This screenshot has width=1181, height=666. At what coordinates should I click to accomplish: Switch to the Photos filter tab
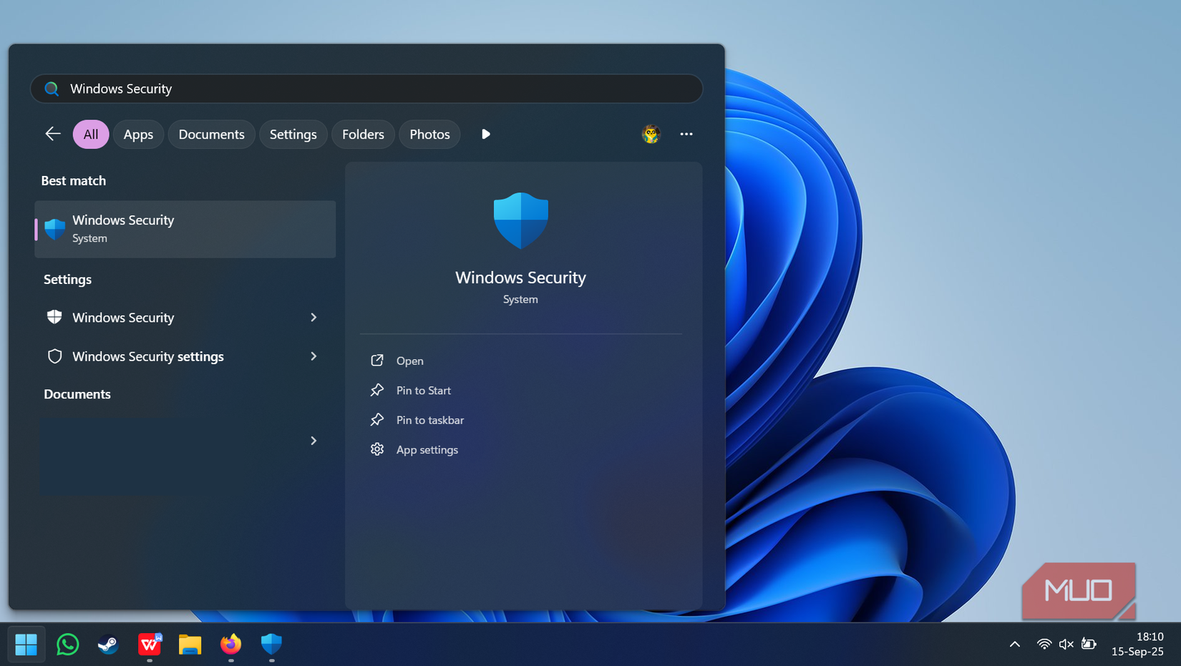click(x=429, y=134)
